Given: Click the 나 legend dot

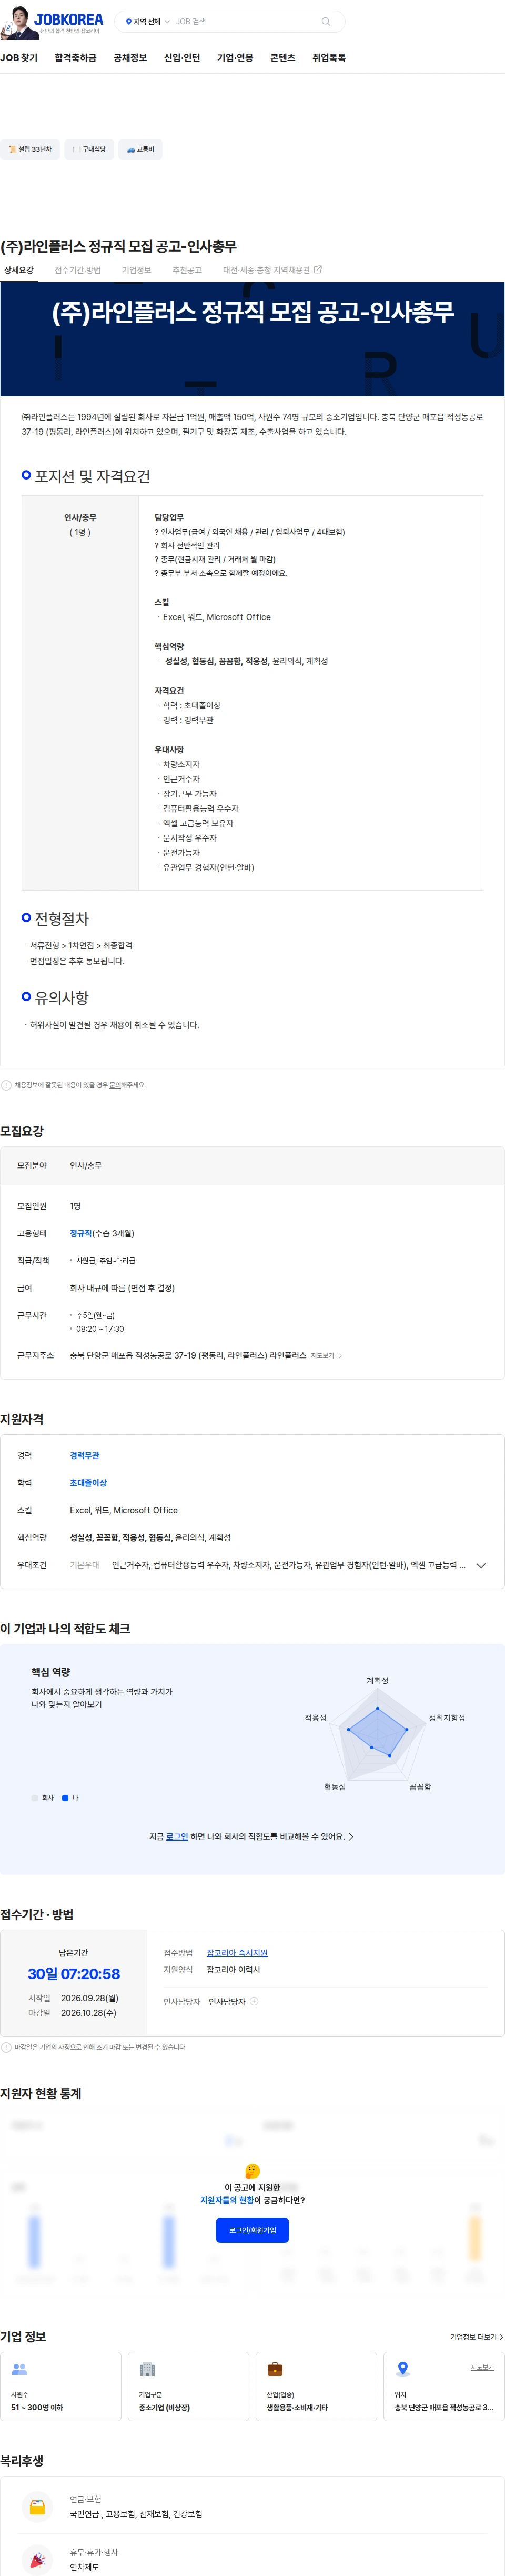Looking at the screenshot, I should [x=65, y=1798].
